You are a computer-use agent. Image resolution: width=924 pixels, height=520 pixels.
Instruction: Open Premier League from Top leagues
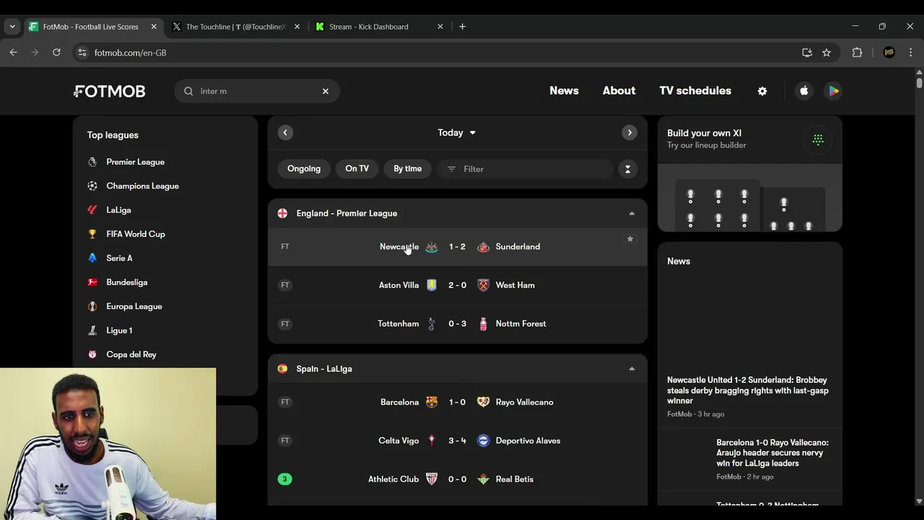[136, 162]
